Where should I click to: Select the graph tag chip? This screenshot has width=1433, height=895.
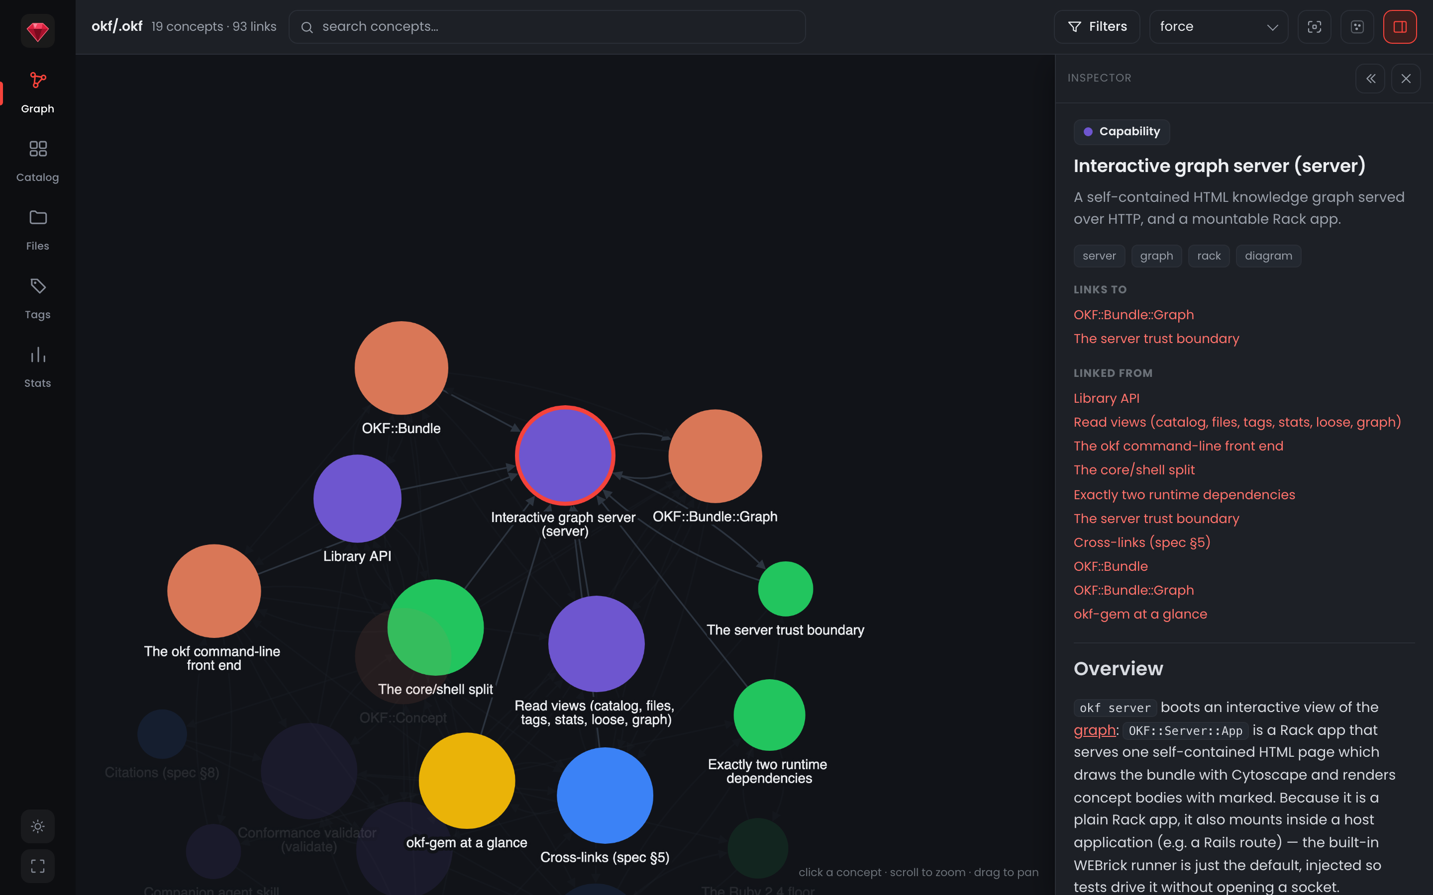1156,256
